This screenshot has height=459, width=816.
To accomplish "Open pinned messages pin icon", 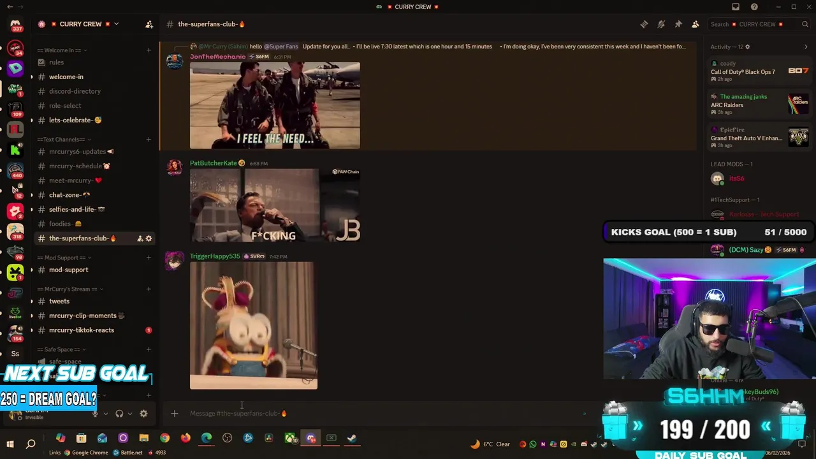I will 678,24.
